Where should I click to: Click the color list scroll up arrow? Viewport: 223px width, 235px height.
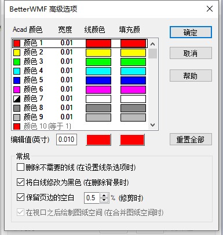[152, 44]
